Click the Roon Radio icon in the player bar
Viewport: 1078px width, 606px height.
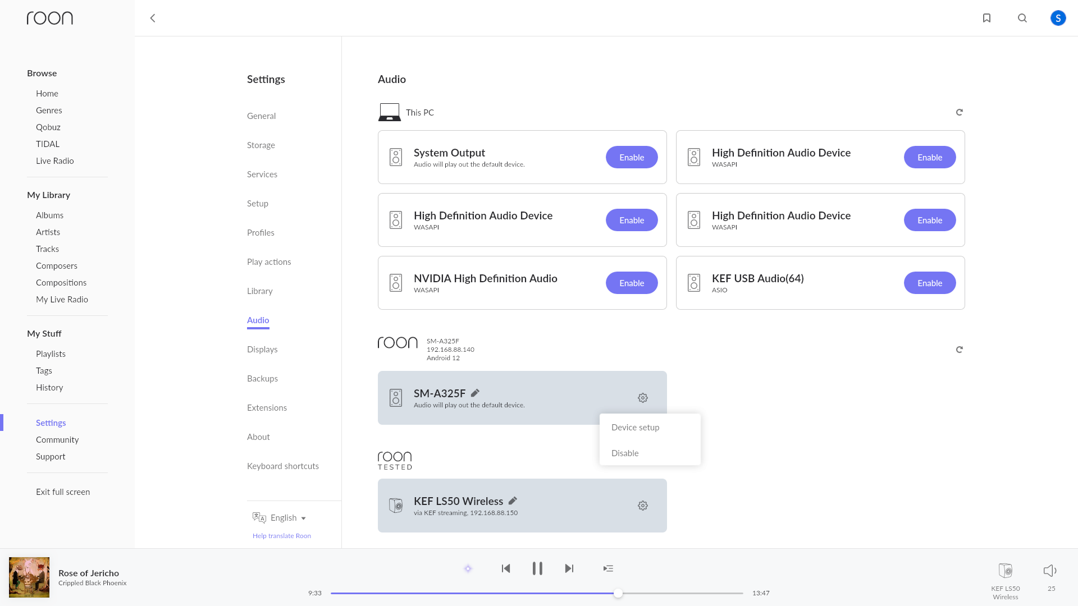pyautogui.click(x=468, y=568)
